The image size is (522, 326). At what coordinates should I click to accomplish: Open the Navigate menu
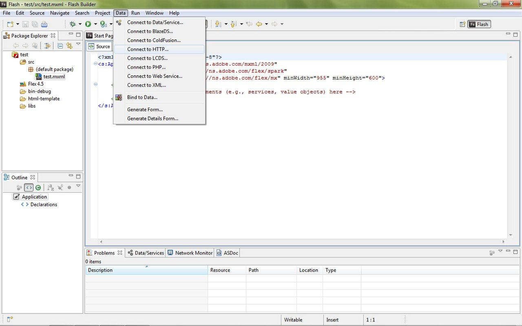60,13
